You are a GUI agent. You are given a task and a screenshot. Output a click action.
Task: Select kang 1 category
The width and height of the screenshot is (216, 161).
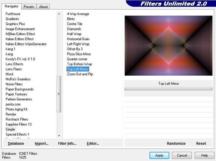pos(10,49)
